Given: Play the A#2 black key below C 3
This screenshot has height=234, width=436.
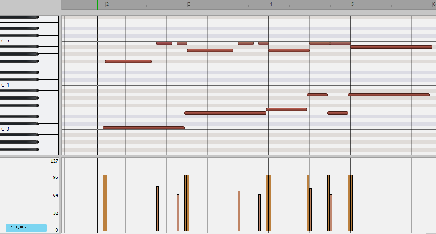Looking at the screenshot, I should coord(19,135).
